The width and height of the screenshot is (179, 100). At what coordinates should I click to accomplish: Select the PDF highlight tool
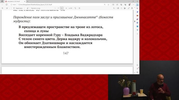[x=7, y=8]
